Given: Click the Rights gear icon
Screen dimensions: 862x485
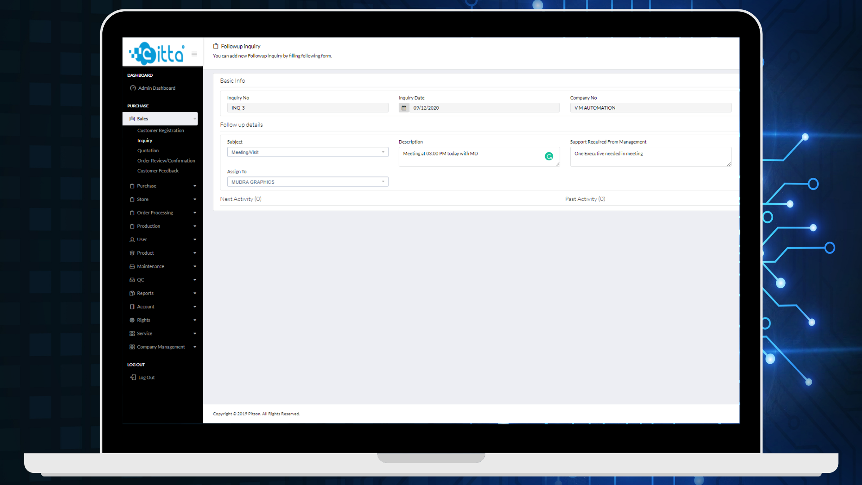Looking at the screenshot, I should [132, 320].
